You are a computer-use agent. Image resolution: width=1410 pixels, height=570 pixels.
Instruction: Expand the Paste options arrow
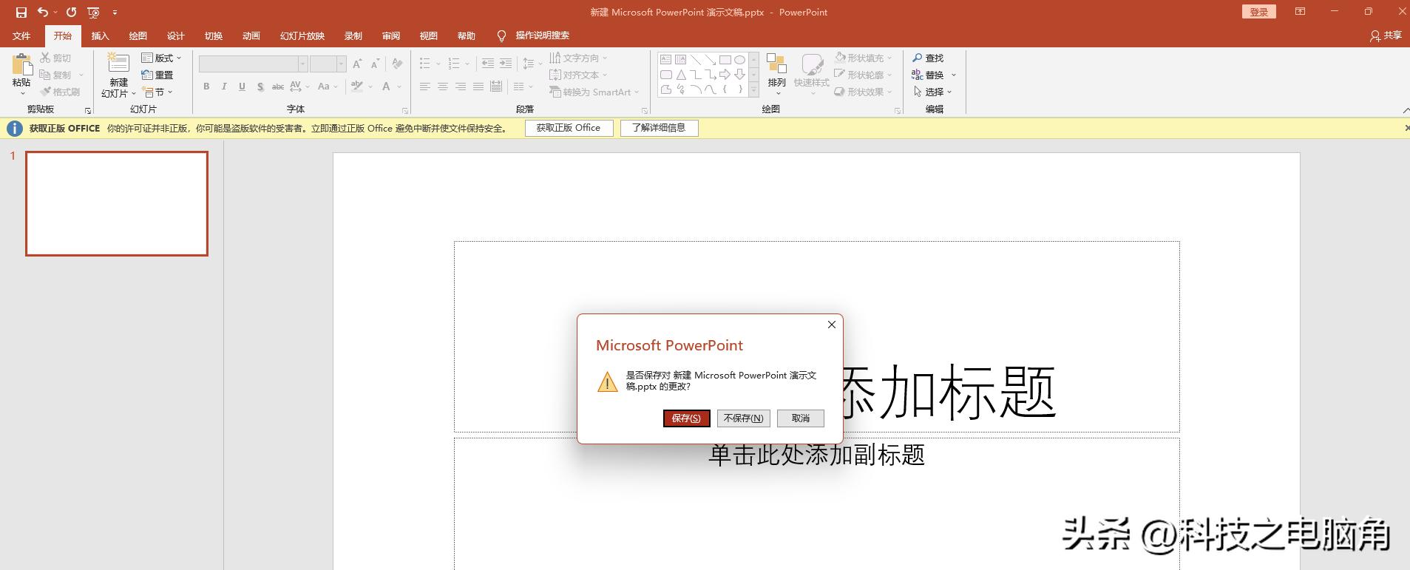[x=22, y=93]
